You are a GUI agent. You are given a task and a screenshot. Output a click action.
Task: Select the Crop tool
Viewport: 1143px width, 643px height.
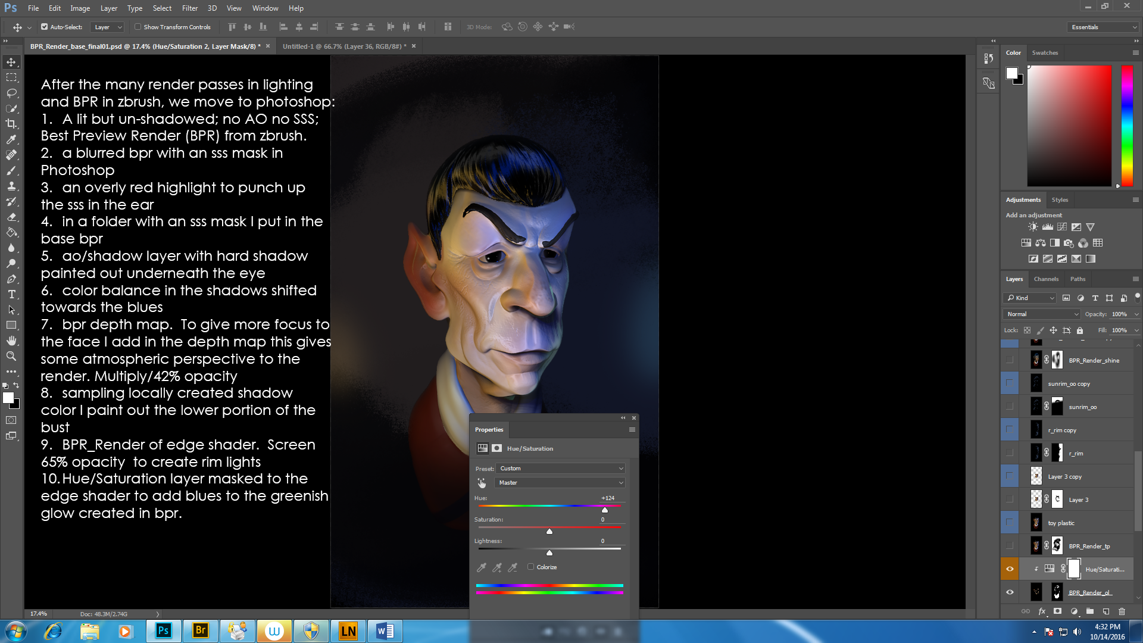coord(11,124)
